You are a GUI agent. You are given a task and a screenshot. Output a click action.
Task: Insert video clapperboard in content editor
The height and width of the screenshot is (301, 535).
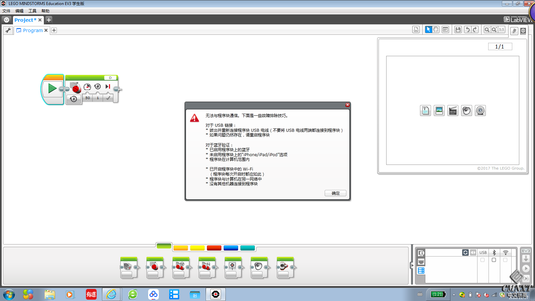453,110
